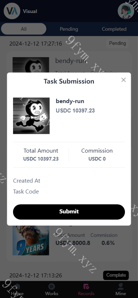Click the VA Visual logo
Image resolution: width=138 pixels, height=298 pixels.
[12, 11]
